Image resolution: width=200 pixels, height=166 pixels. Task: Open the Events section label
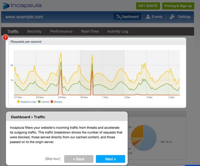157,17
